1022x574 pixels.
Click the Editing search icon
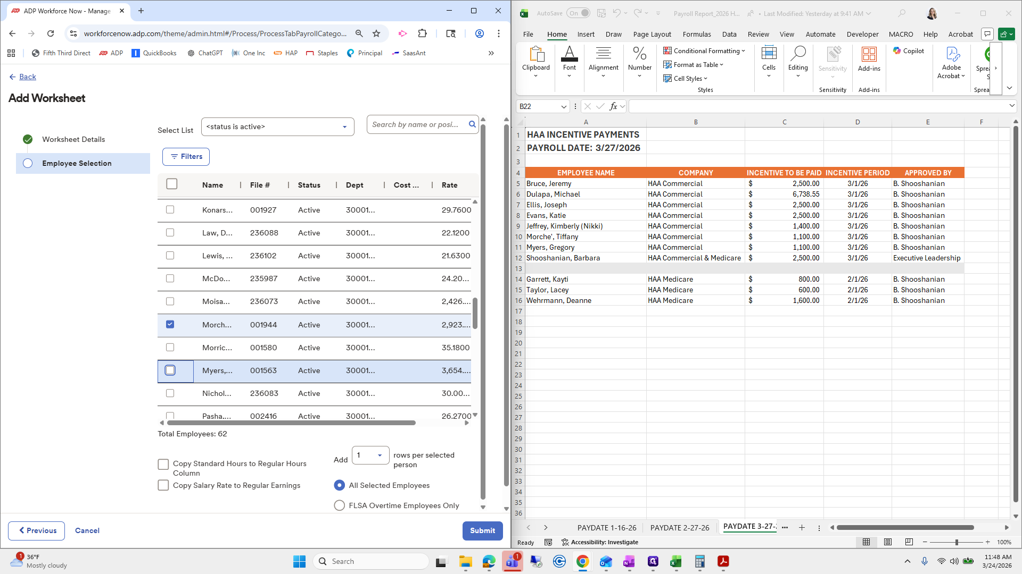point(798,54)
